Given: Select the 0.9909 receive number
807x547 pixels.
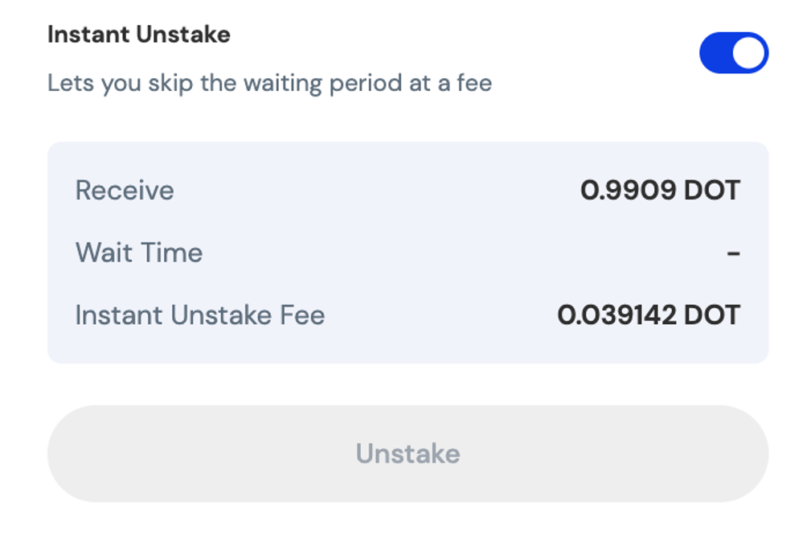Looking at the screenshot, I should coord(629,191).
